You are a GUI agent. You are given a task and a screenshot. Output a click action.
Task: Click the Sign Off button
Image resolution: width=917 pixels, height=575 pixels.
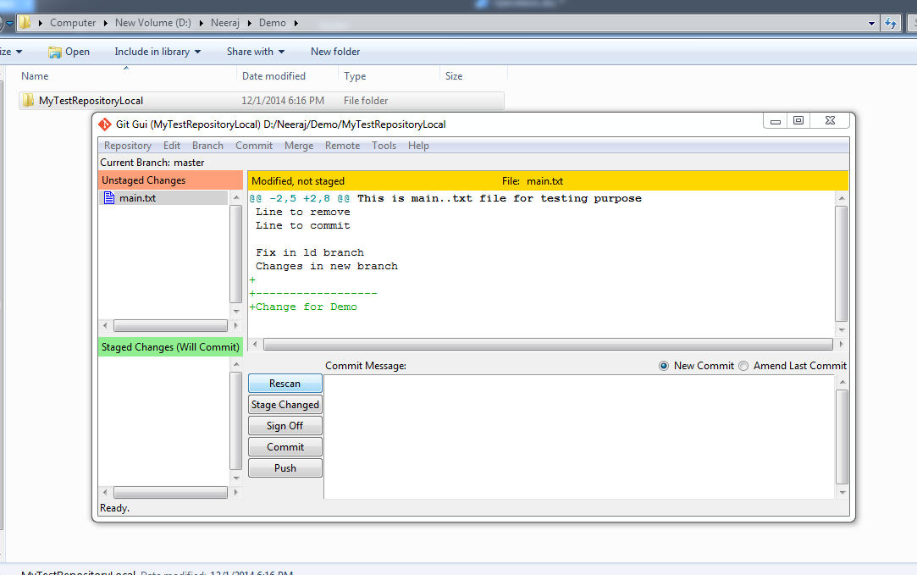pos(284,425)
